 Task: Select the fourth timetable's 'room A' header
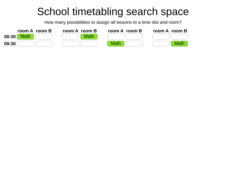click(x=161, y=31)
